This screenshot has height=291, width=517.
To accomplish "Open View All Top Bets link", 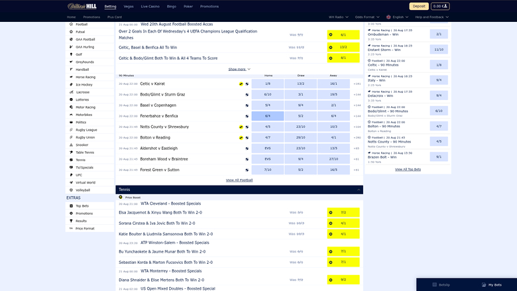I will click(408, 170).
